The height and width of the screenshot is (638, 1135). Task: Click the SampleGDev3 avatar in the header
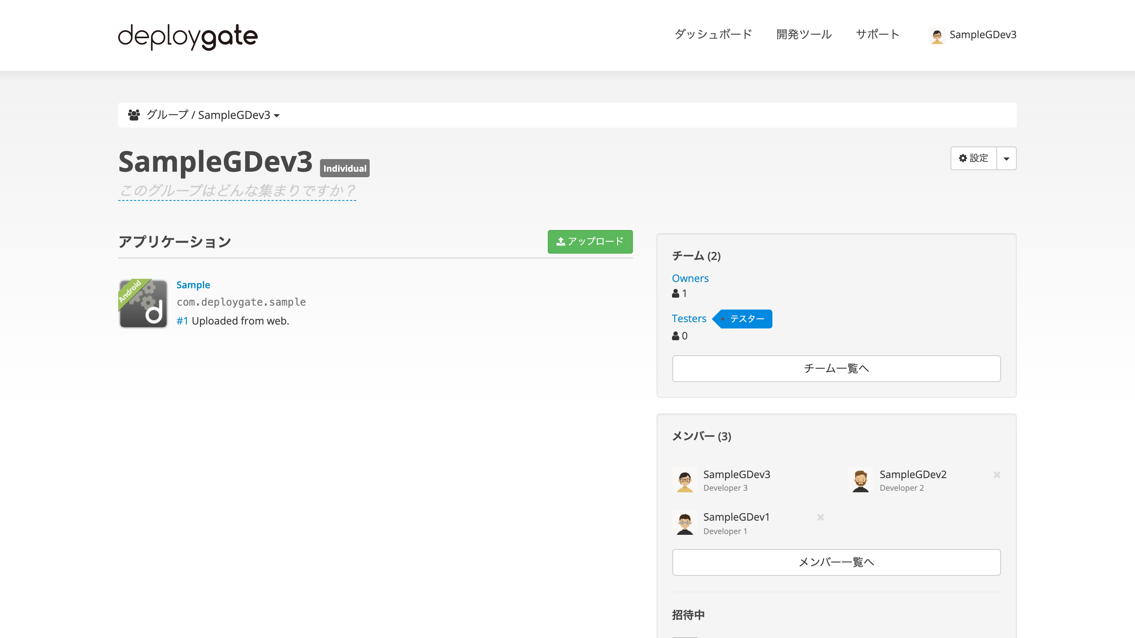[938, 35]
